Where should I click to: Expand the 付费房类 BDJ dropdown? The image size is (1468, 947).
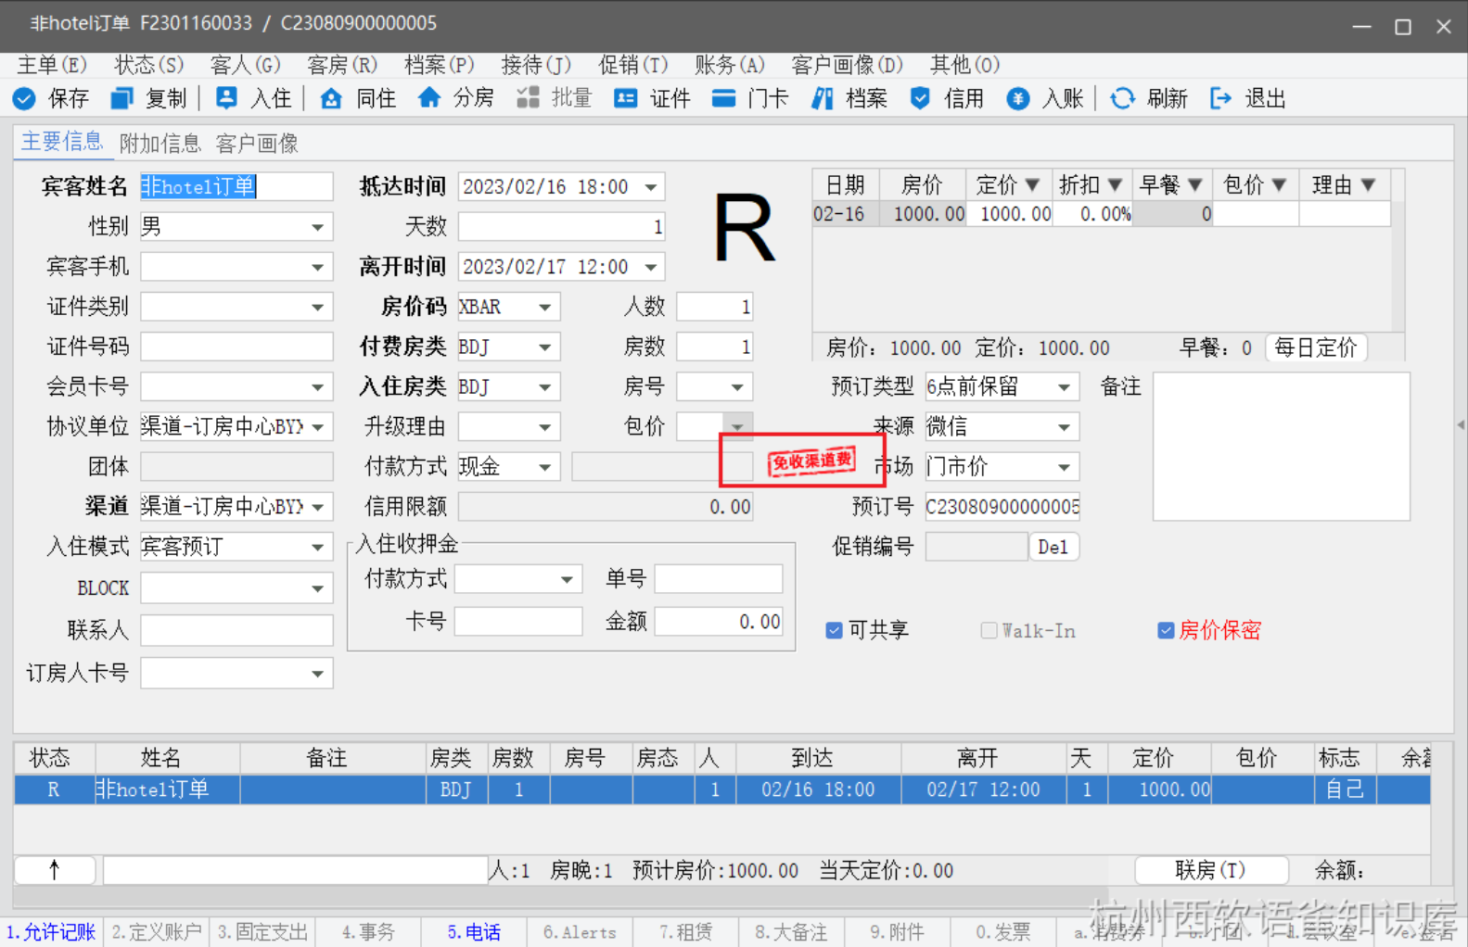tap(545, 347)
